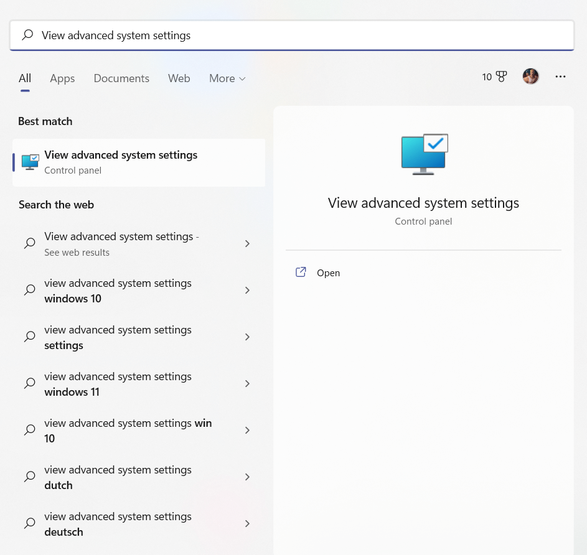
Task: Expand chevron for 'deutsch' suggestion
Action: click(247, 523)
